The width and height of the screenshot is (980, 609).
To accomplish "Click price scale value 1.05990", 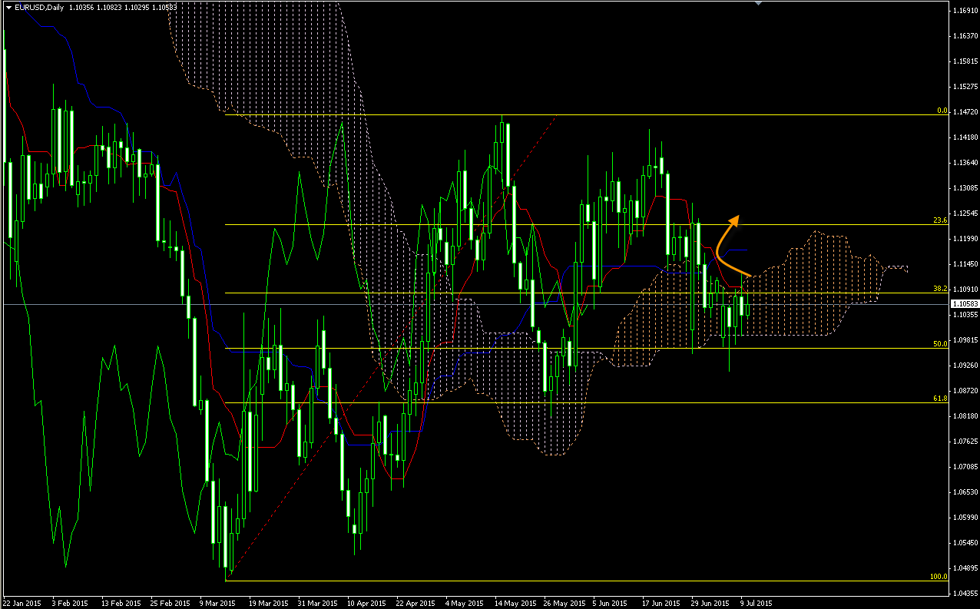I will [965, 518].
